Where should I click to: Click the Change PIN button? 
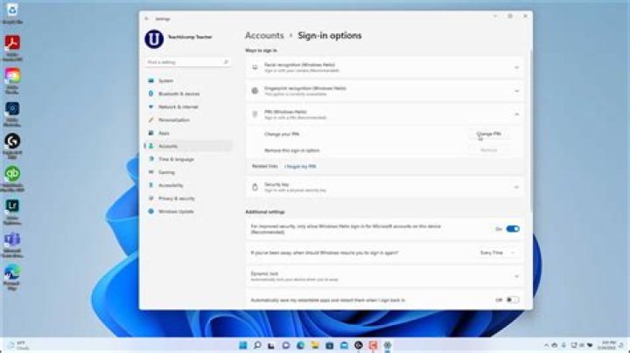coord(489,134)
